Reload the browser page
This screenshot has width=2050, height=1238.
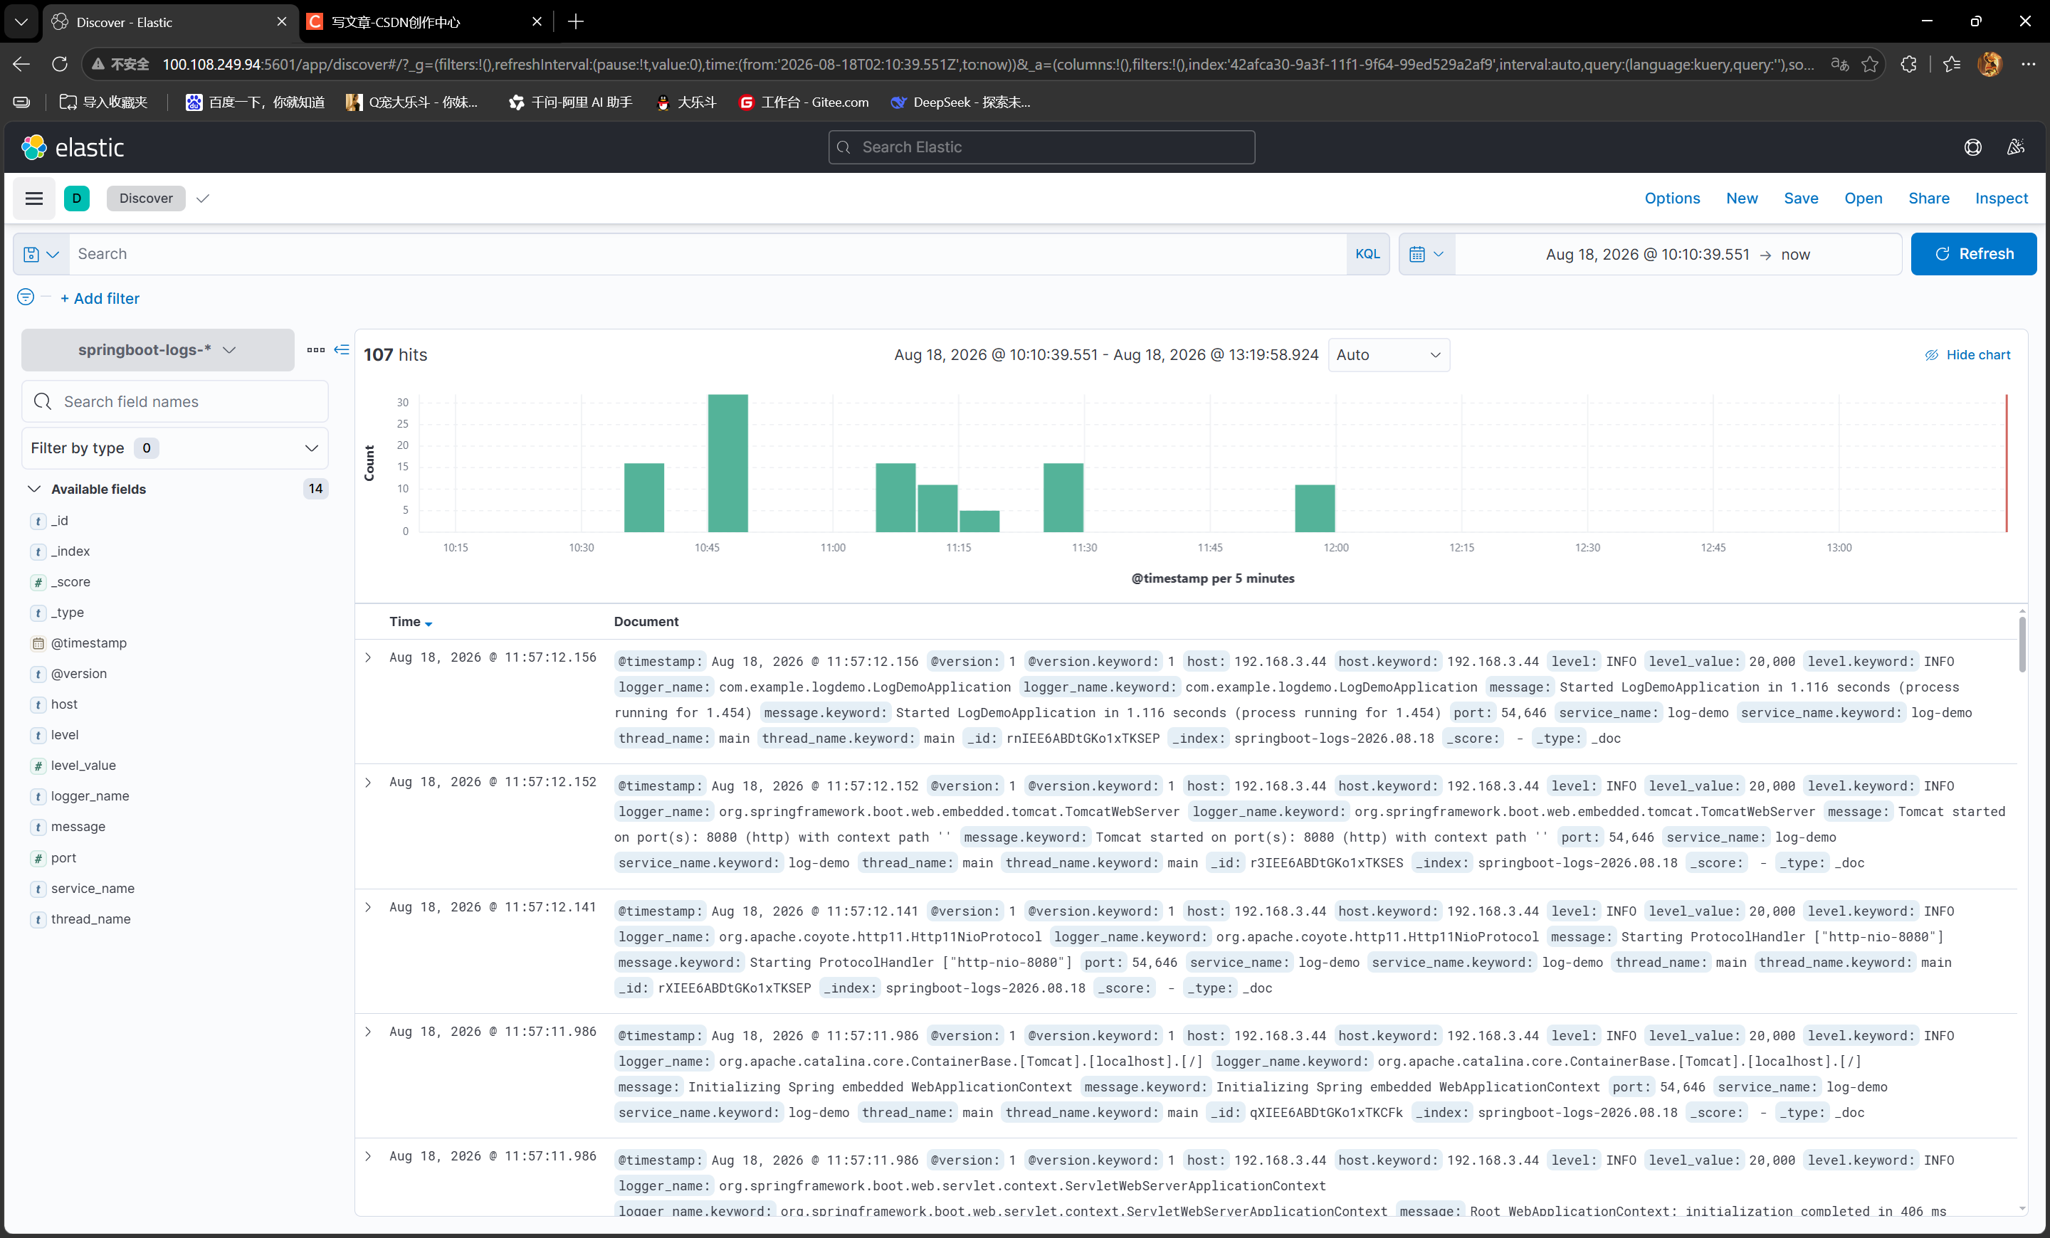[60, 64]
